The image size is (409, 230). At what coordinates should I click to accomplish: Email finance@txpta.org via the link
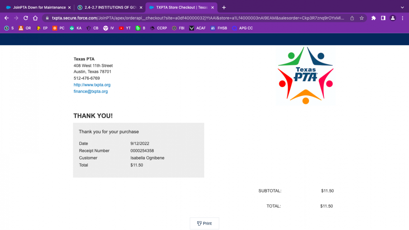click(x=91, y=91)
